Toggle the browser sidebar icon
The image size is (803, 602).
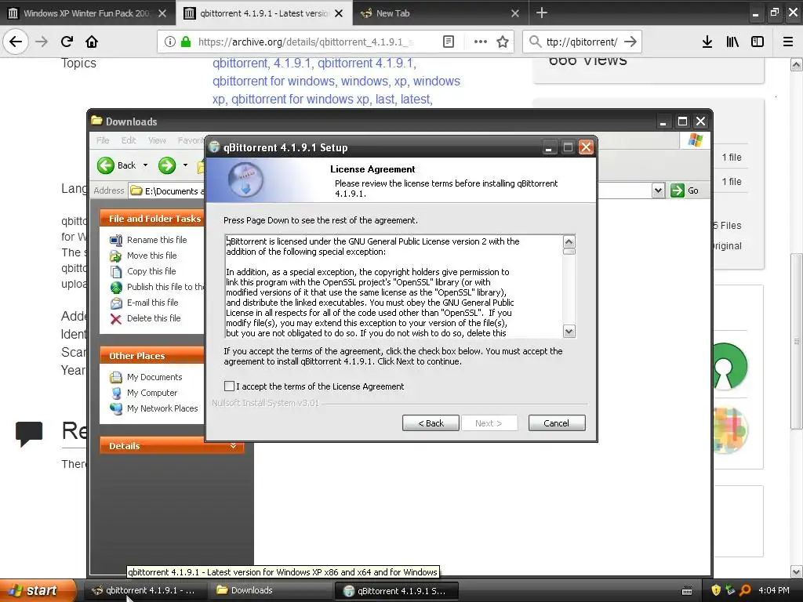pos(758,42)
